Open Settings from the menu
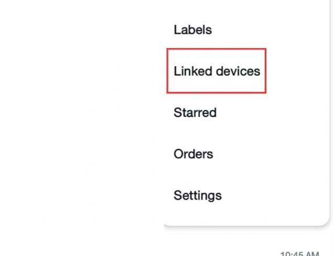The image size is (333, 256). (198, 195)
